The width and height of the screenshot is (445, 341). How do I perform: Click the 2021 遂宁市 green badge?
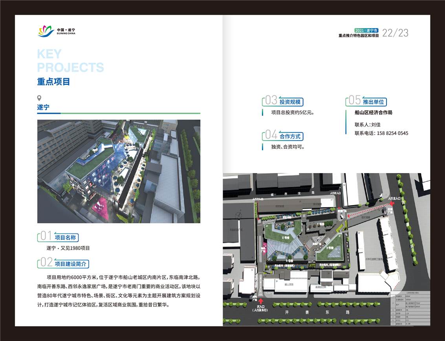pos(366,30)
